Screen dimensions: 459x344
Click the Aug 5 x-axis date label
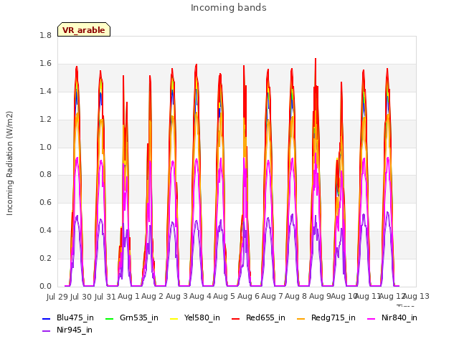click(x=224, y=296)
